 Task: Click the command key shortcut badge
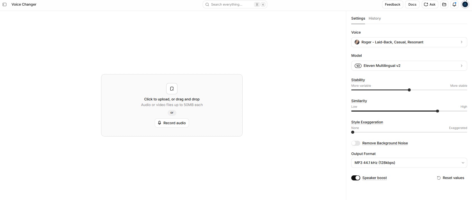tap(257, 4)
